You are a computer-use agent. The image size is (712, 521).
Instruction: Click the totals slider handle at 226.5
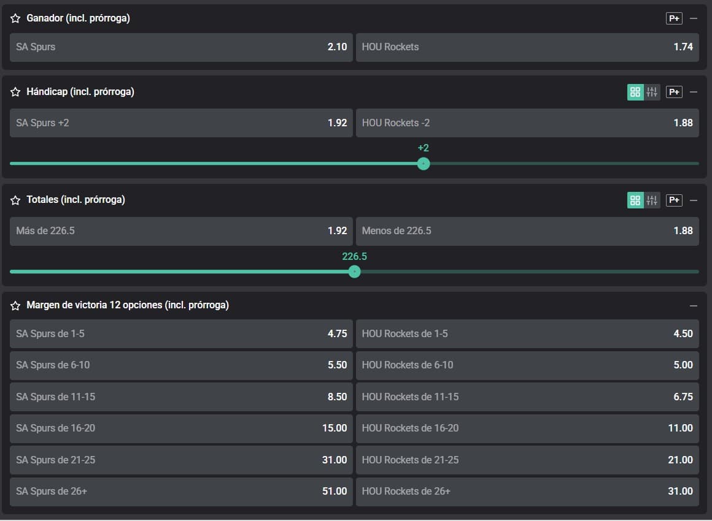[354, 272]
